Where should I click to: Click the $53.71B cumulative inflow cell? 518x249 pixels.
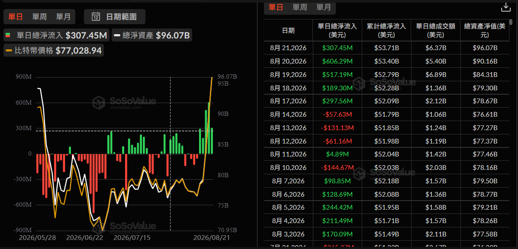tap(386, 48)
